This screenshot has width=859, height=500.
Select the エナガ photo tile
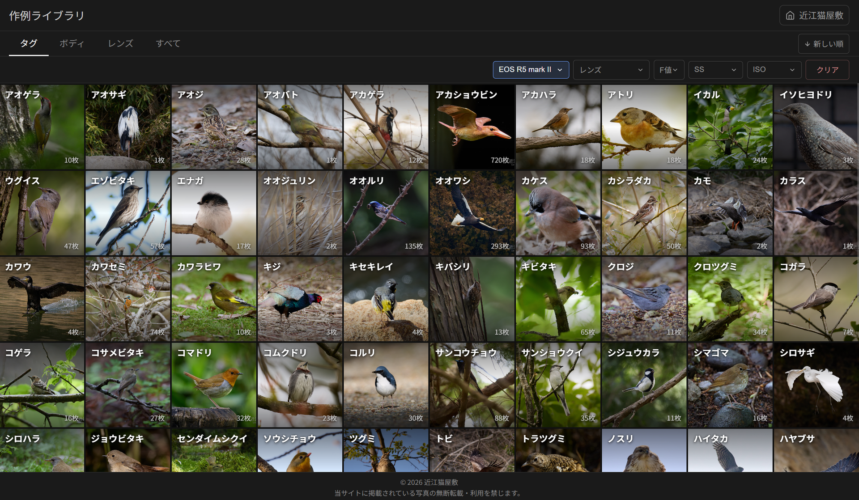tap(213, 213)
